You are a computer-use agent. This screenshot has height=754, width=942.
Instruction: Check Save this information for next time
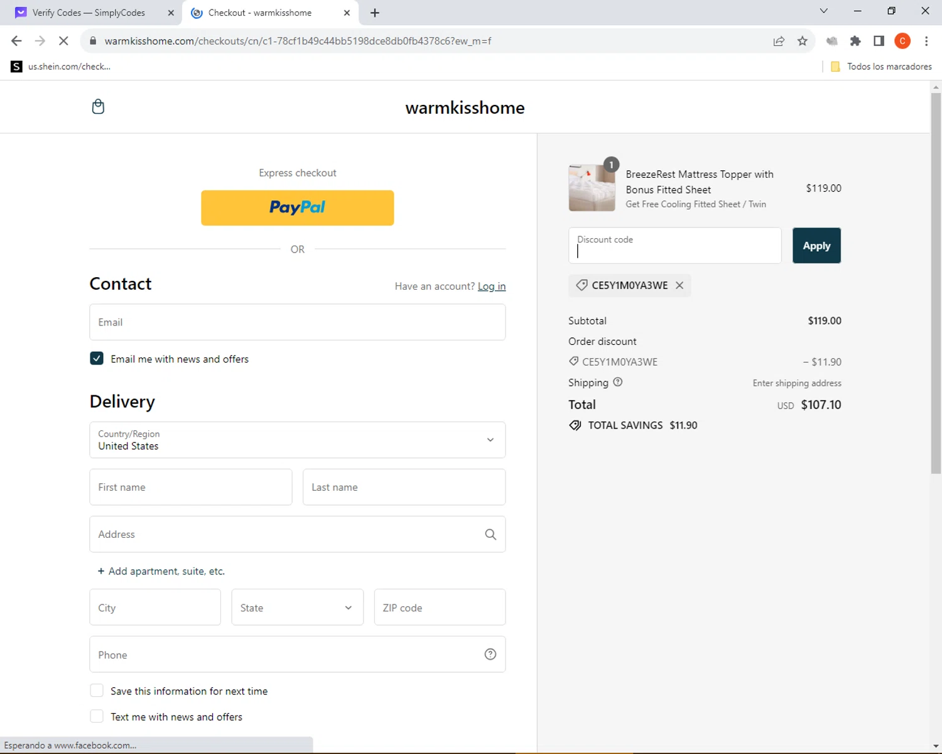[x=97, y=691]
